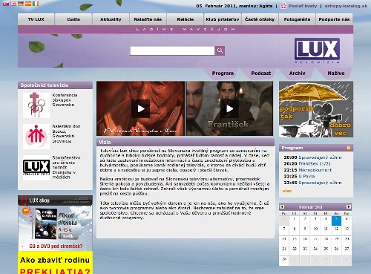Open the Podporte nás menu
This screenshot has width=371, height=274.
tap(334, 19)
